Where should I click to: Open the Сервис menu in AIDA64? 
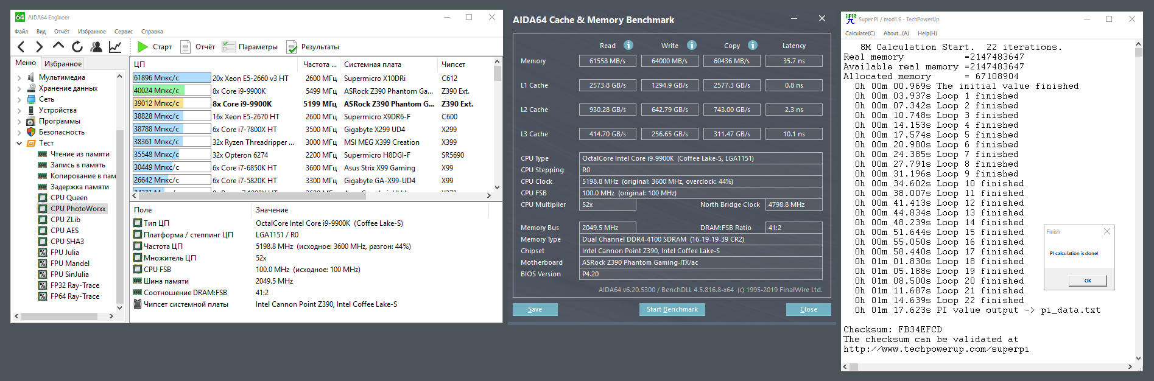(124, 32)
